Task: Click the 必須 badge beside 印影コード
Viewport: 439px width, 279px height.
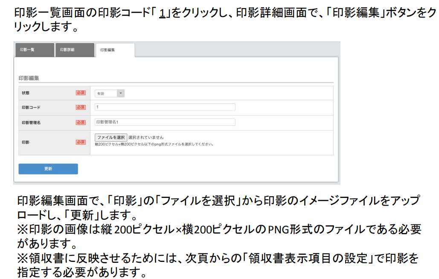Action: point(81,108)
